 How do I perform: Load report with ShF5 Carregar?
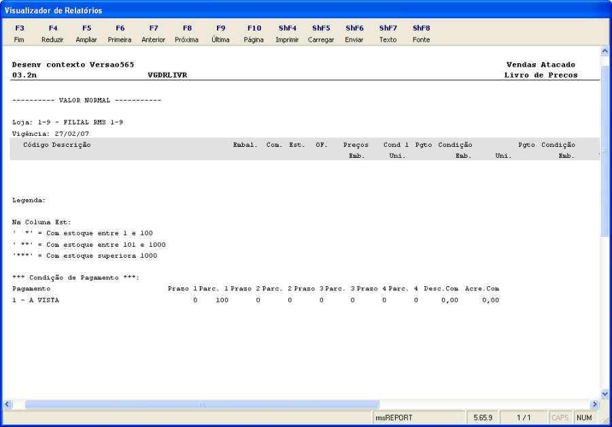pyautogui.click(x=321, y=33)
